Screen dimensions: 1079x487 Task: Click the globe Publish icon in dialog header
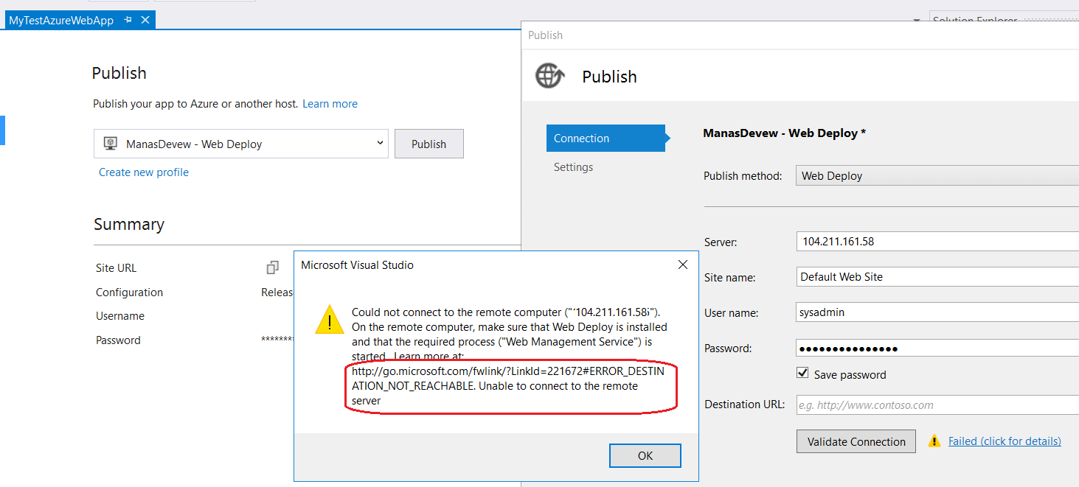[550, 76]
